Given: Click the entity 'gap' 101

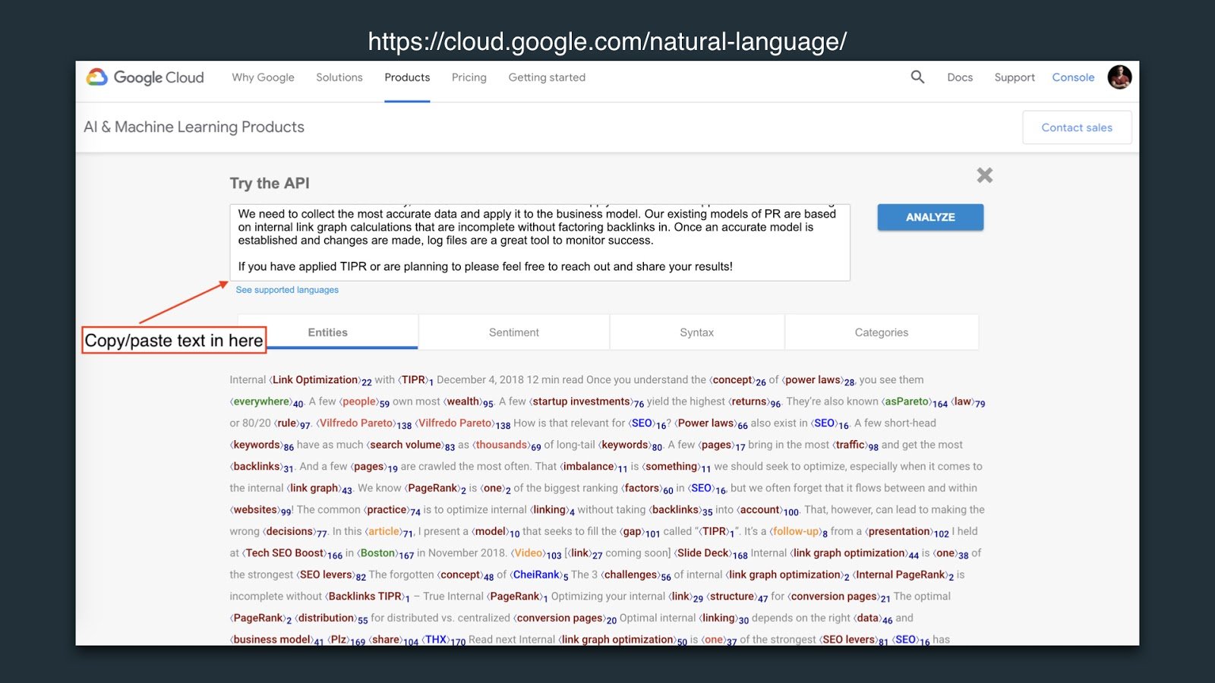Looking at the screenshot, I should click(639, 531).
